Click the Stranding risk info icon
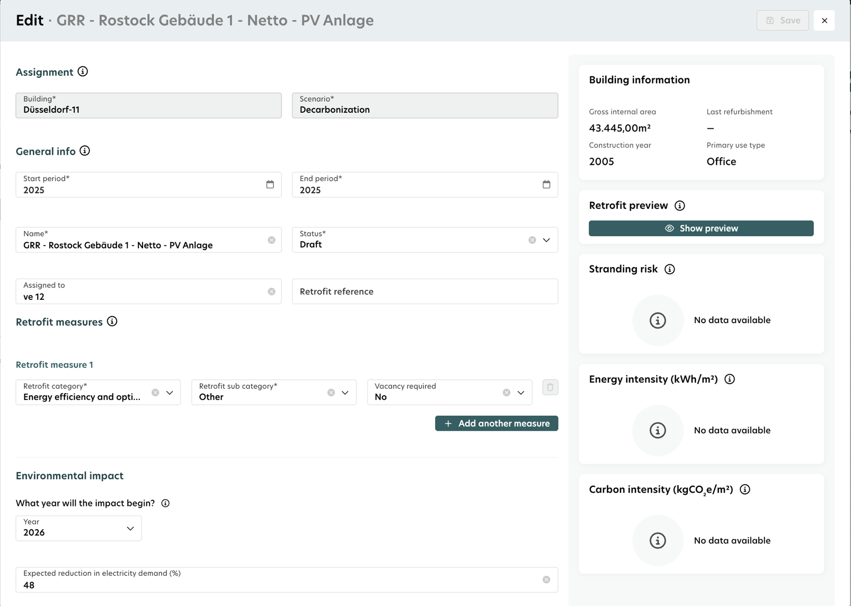Image resolution: width=851 pixels, height=606 pixels. (x=670, y=269)
